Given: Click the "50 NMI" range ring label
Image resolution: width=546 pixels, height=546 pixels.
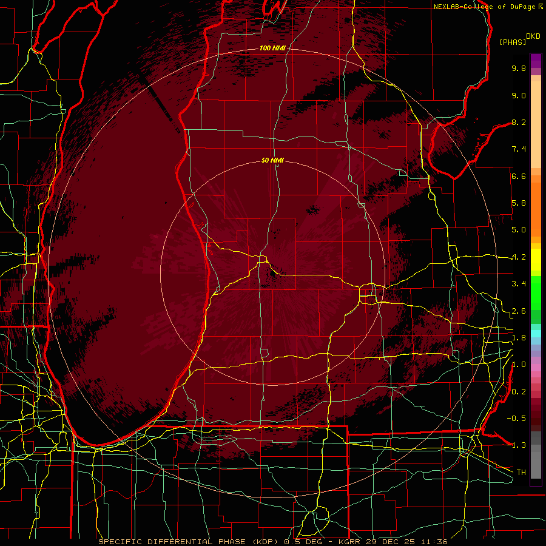Looking at the screenshot, I should [272, 160].
